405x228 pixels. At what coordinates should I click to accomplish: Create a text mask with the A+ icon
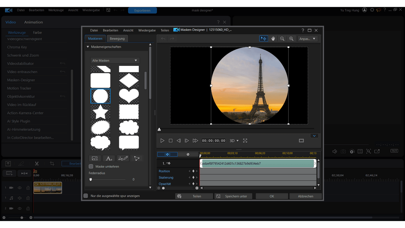tap(109, 158)
